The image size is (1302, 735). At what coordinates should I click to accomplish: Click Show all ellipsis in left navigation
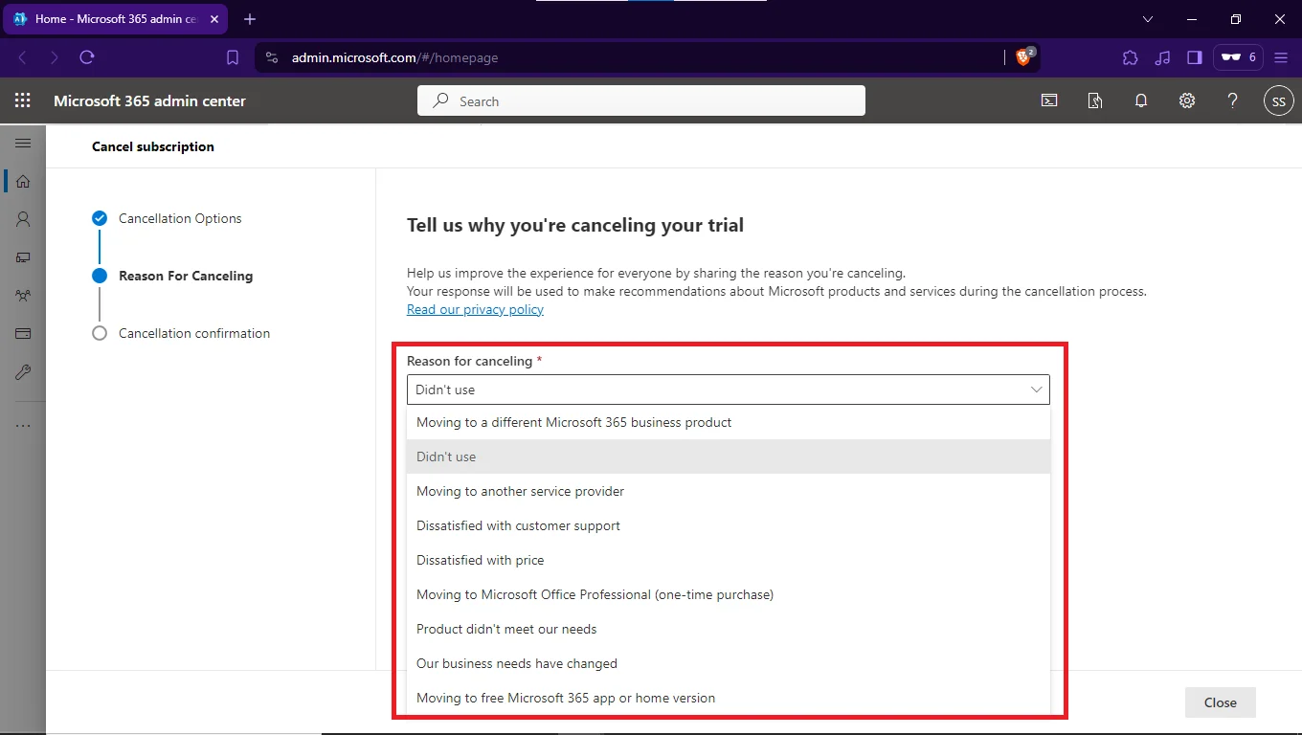pyautogui.click(x=23, y=426)
